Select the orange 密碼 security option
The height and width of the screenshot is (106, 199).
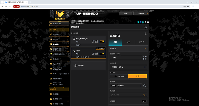[138, 76]
